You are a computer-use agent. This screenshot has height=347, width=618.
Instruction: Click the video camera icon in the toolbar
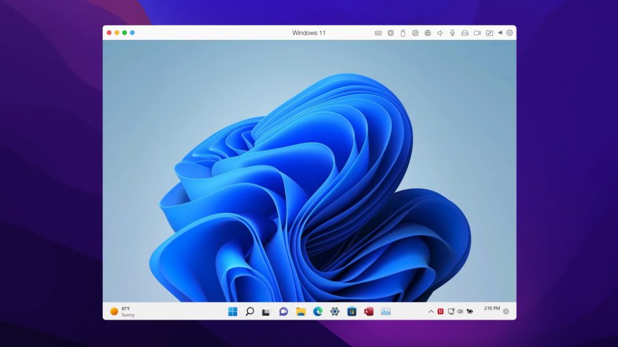(x=477, y=33)
